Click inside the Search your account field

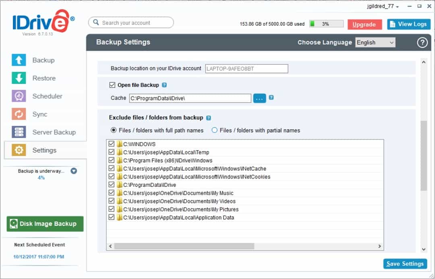pyautogui.click(x=130, y=22)
